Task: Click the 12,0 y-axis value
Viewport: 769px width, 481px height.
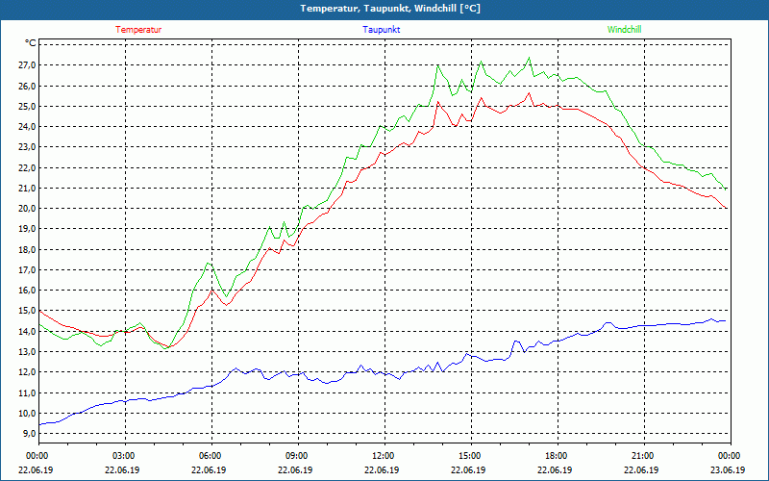Action: [x=28, y=372]
